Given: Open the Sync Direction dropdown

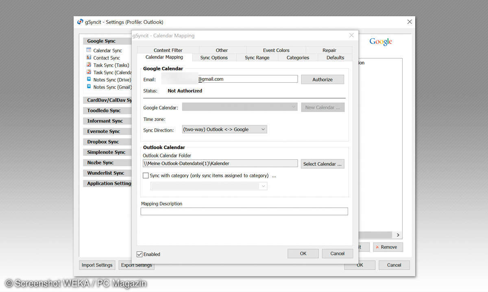Looking at the screenshot, I should (224, 129).
